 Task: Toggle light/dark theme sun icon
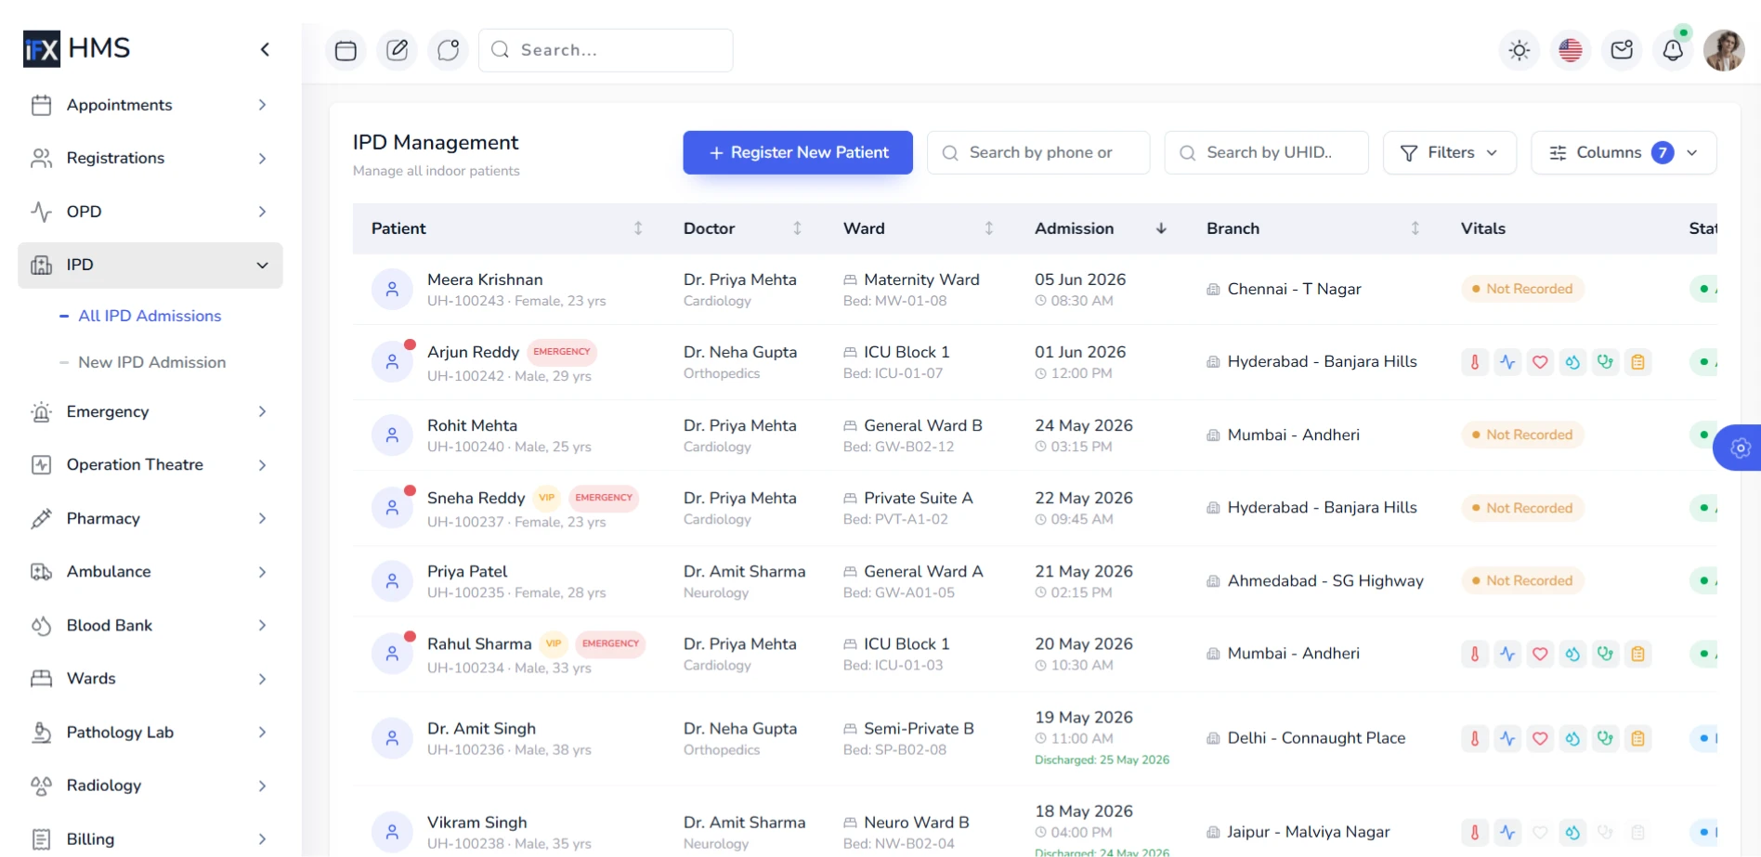(1520, 50)
